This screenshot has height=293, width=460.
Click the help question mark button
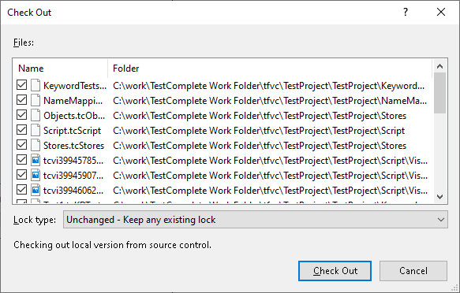pos(405,13)
